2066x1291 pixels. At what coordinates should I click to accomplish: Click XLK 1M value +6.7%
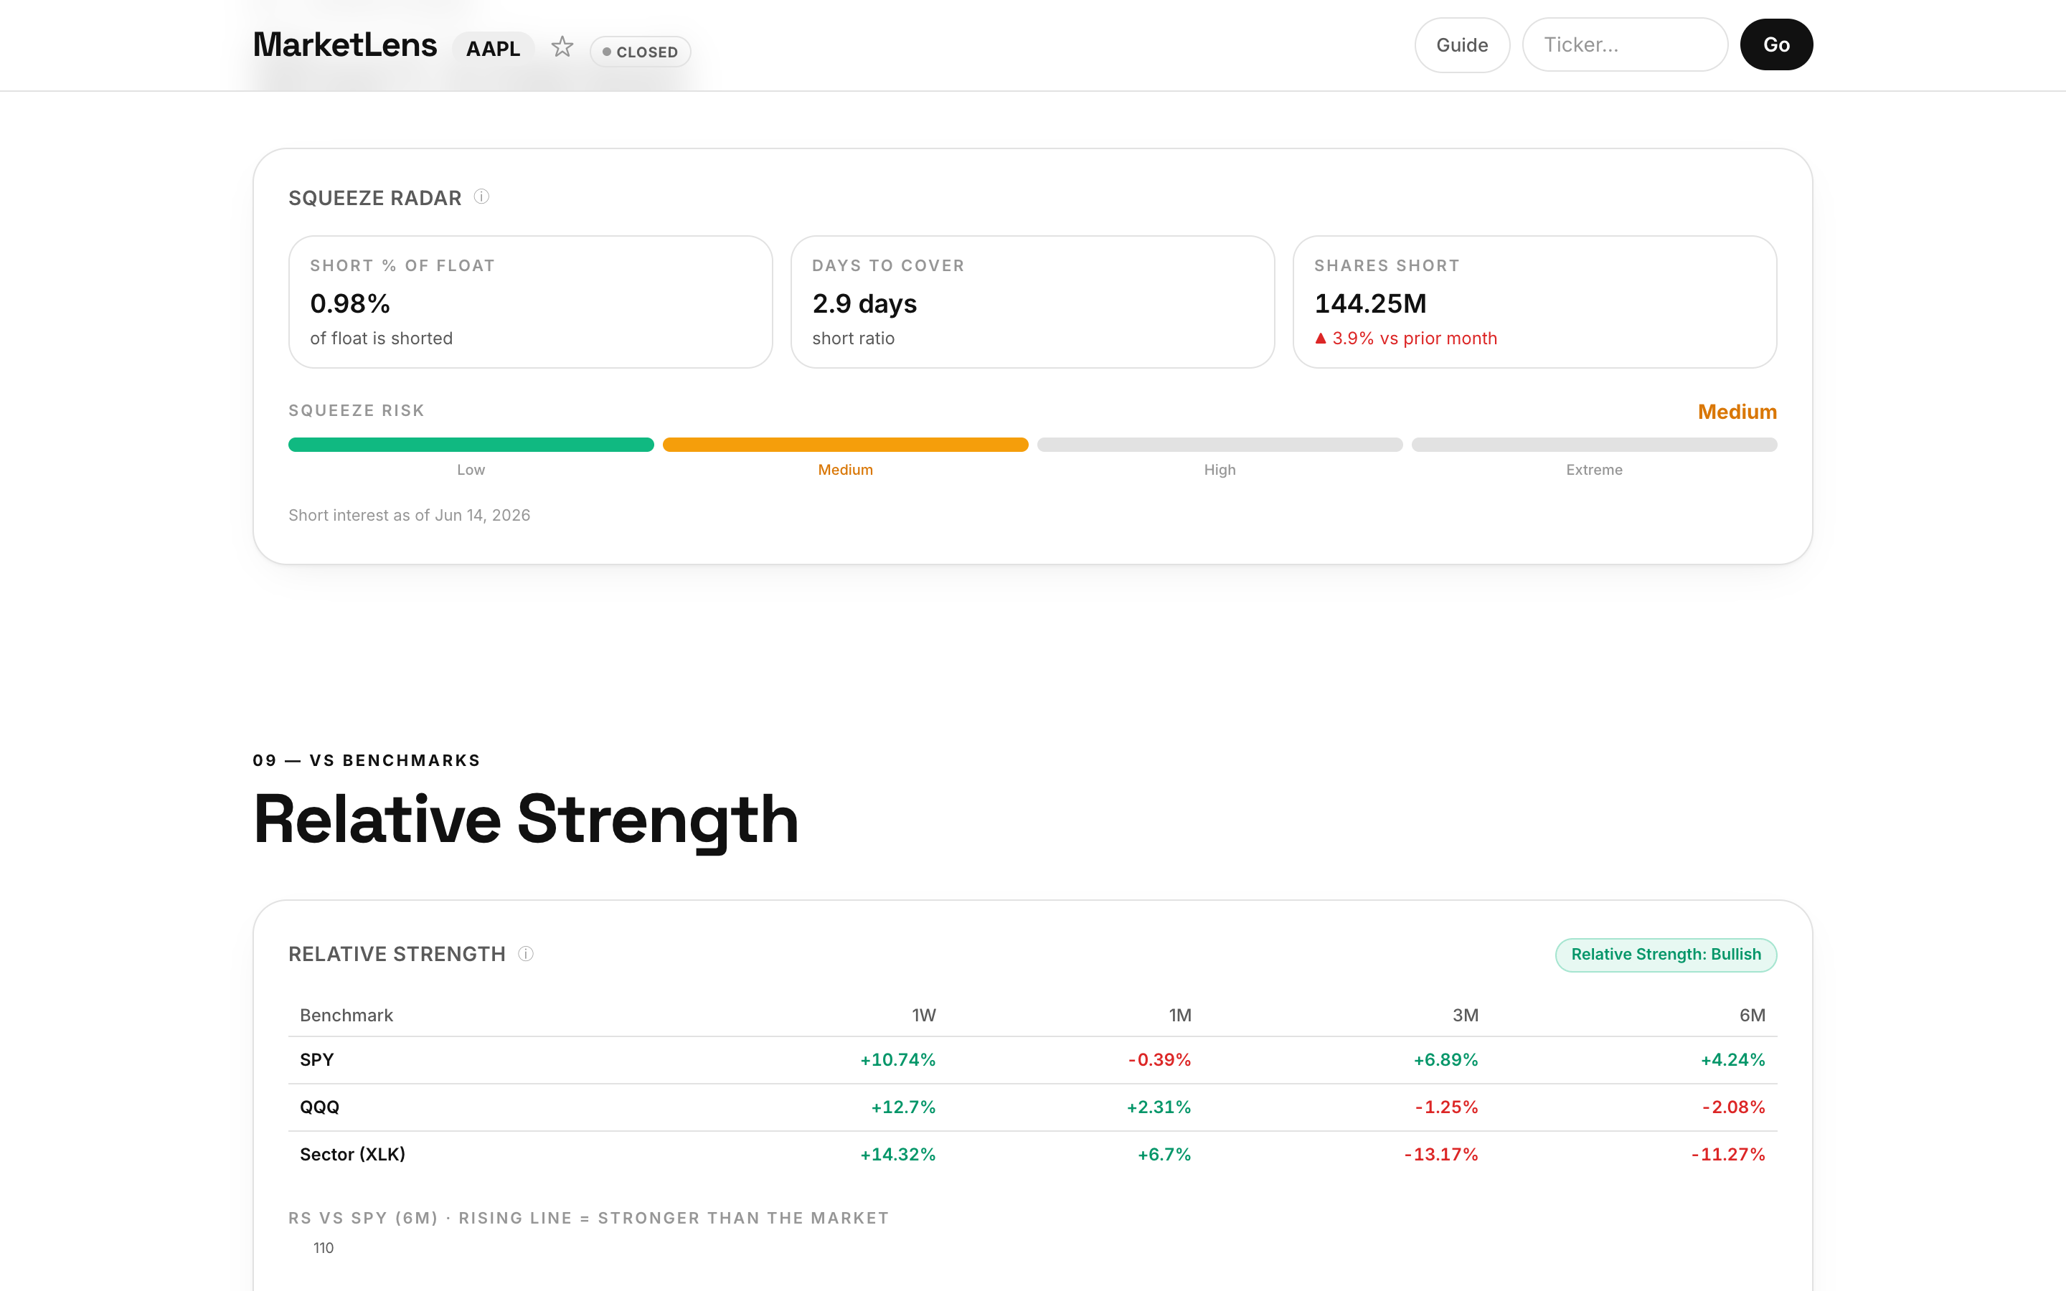[x=1164, y=1155]
